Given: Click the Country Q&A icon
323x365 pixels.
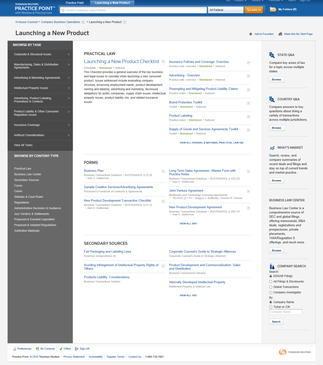Looking at the screenshot, I should [x=272, y=99].
